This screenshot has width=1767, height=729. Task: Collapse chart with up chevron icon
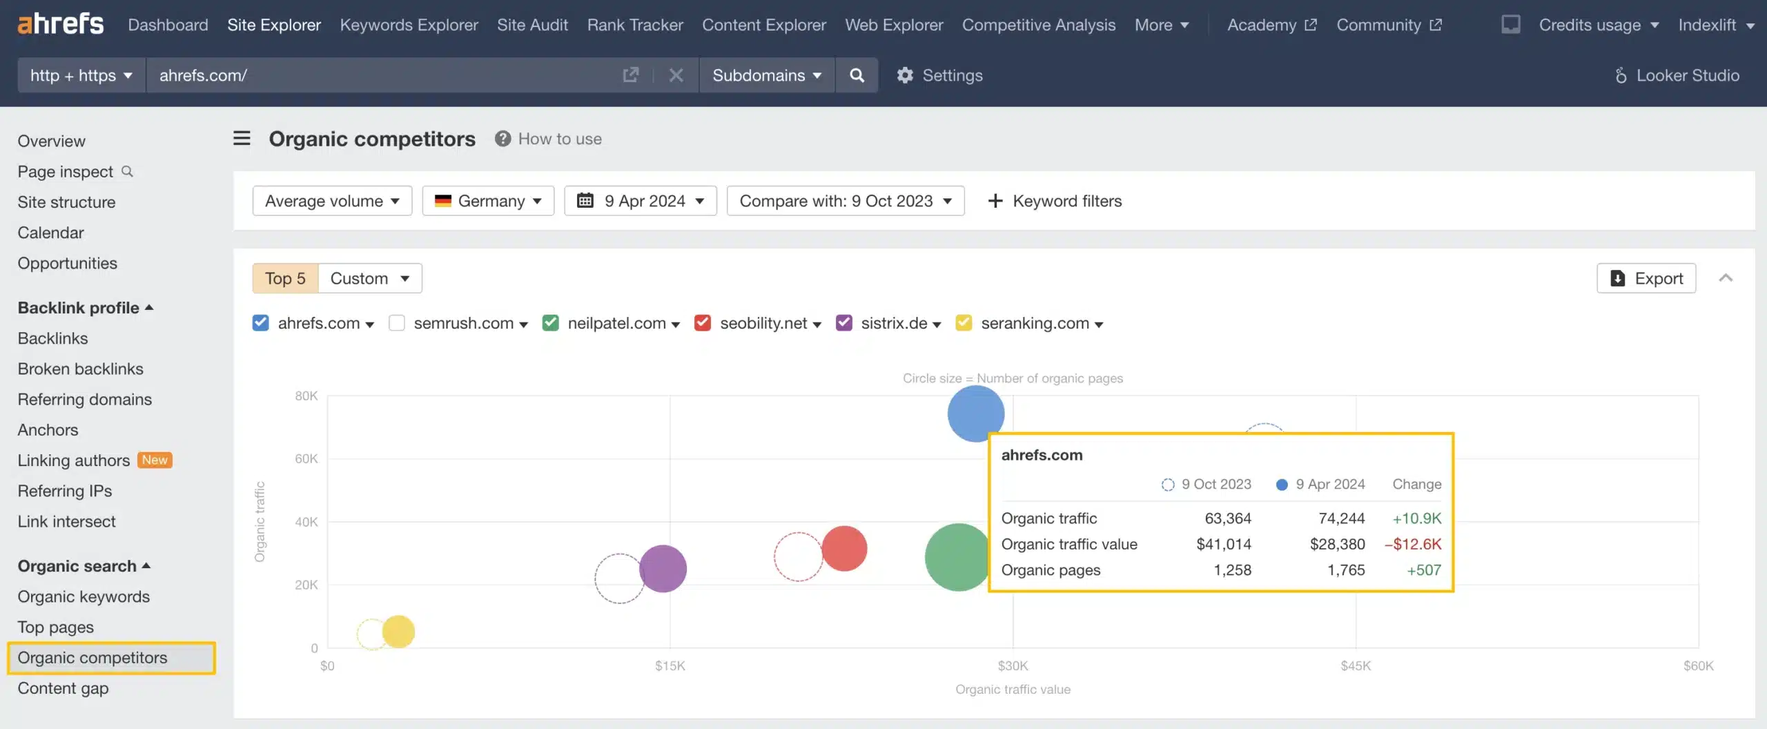pos(1726,278)
